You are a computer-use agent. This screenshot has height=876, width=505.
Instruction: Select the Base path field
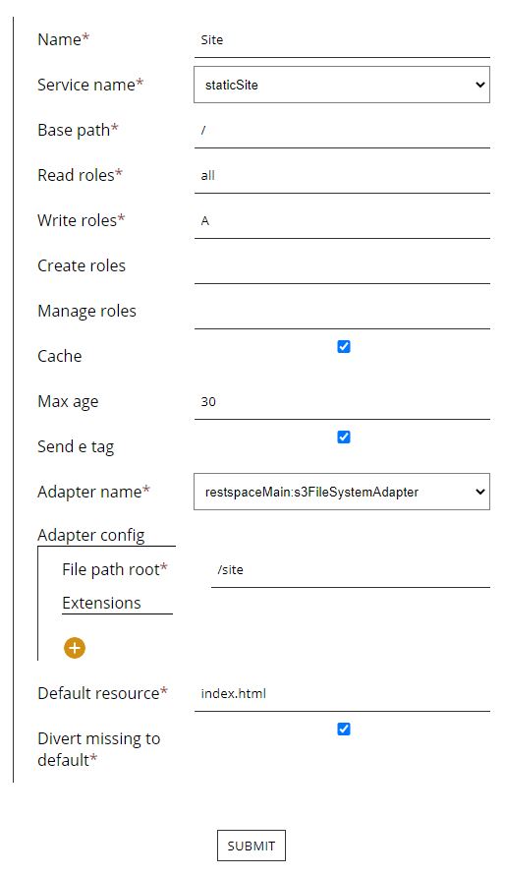(x=342, y=130)
